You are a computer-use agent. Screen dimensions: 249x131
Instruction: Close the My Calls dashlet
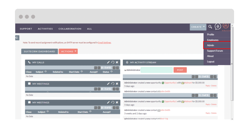tap(117, 62)
